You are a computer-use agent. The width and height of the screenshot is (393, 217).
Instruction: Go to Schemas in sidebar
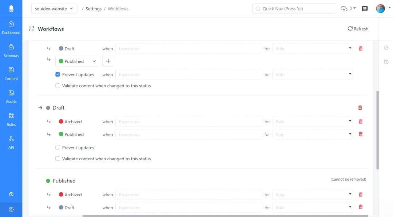[x=11, y=51]
